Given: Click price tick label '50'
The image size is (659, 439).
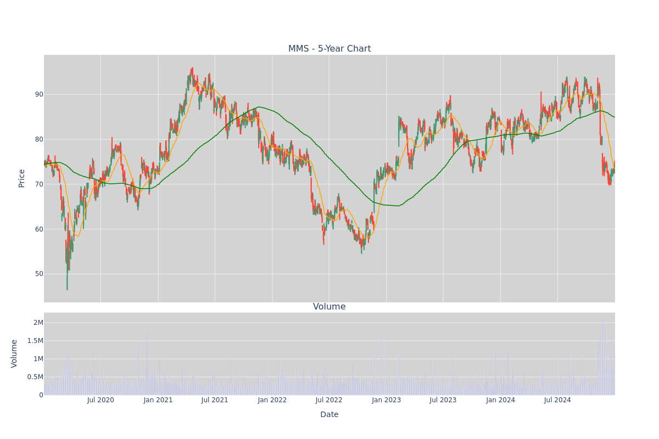Looking at the screenshot, I should (39, 274).
